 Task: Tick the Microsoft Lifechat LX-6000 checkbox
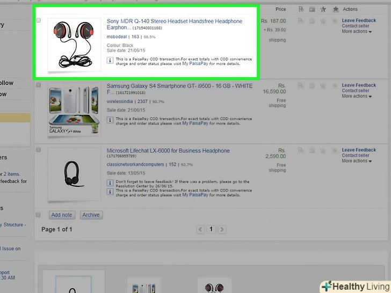pos(39,150)
